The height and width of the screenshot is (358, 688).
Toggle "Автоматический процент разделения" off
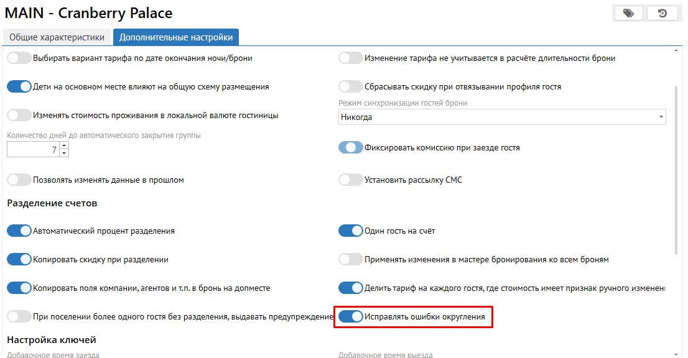pos(19,231)
